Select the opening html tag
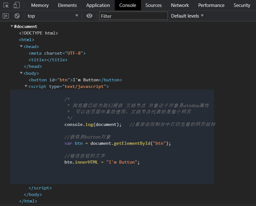This screenshot has width=256, height=206. 26,40
